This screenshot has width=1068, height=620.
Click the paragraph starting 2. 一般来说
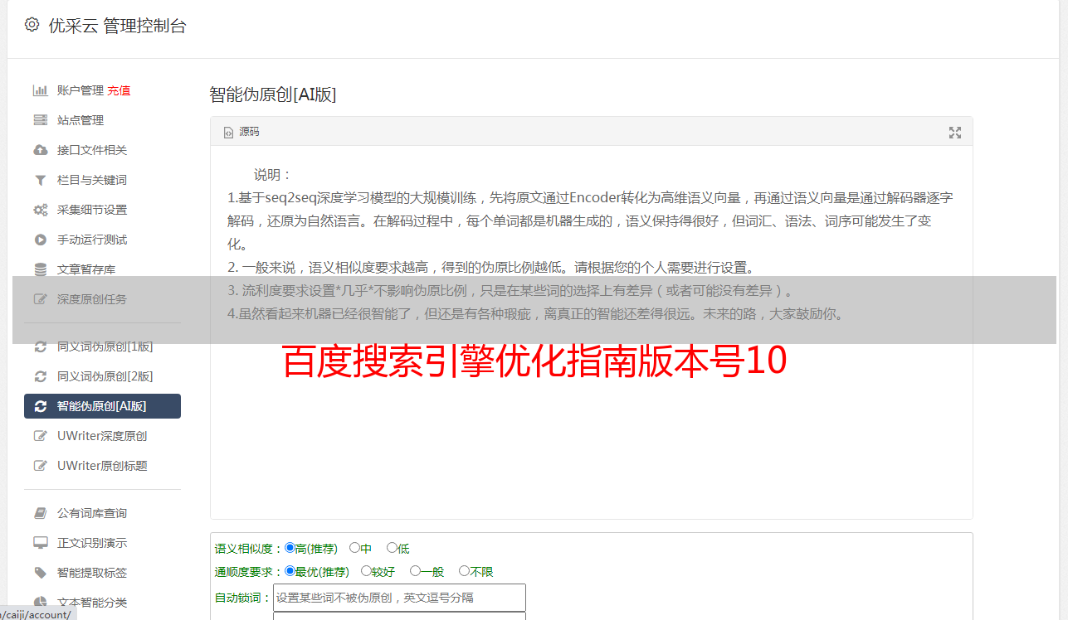[x=491, y=268]
